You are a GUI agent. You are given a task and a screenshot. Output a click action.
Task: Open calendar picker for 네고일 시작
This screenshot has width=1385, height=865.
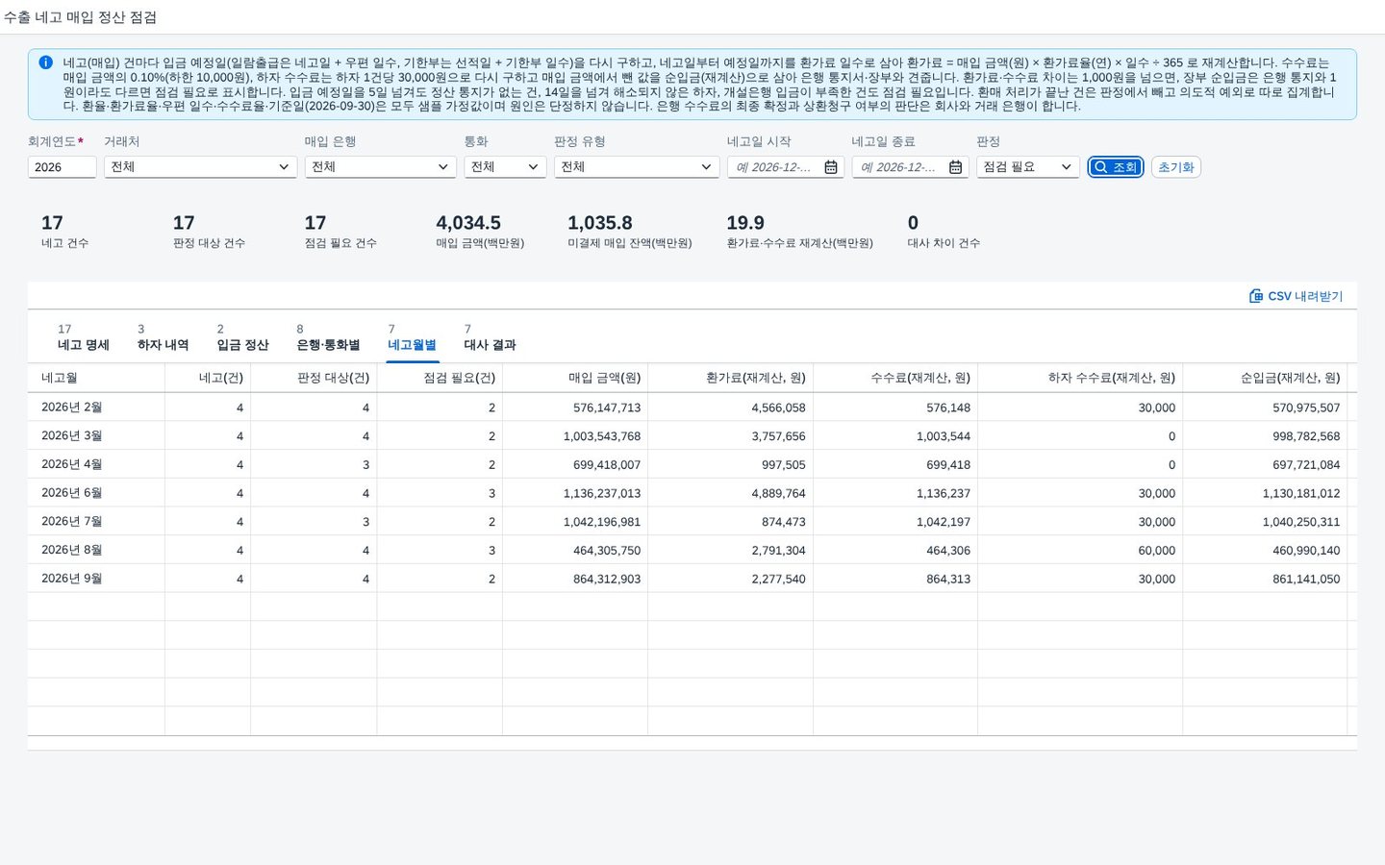point(831,167)
